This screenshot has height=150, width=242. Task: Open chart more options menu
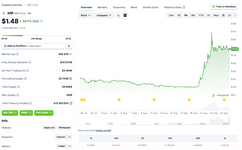click(235, 15)
